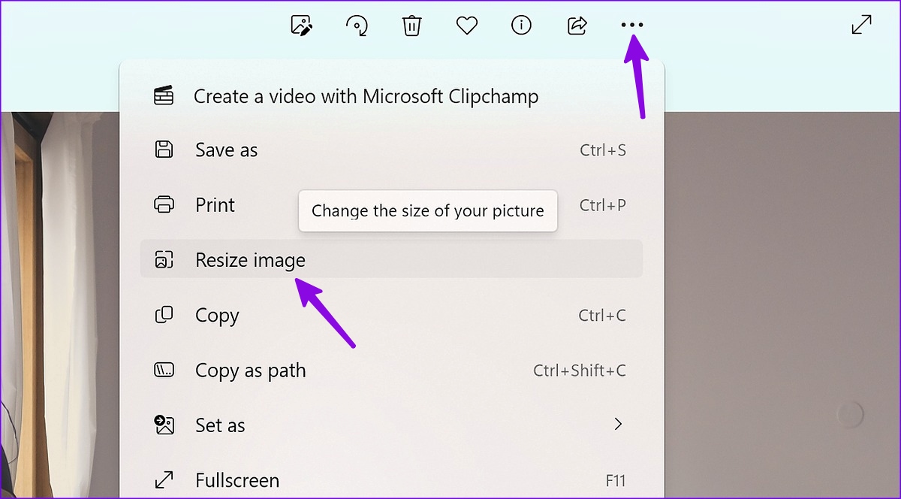The image size is (901, 499).
Task: Share the photo via the share icon
Action: point(577,25)
